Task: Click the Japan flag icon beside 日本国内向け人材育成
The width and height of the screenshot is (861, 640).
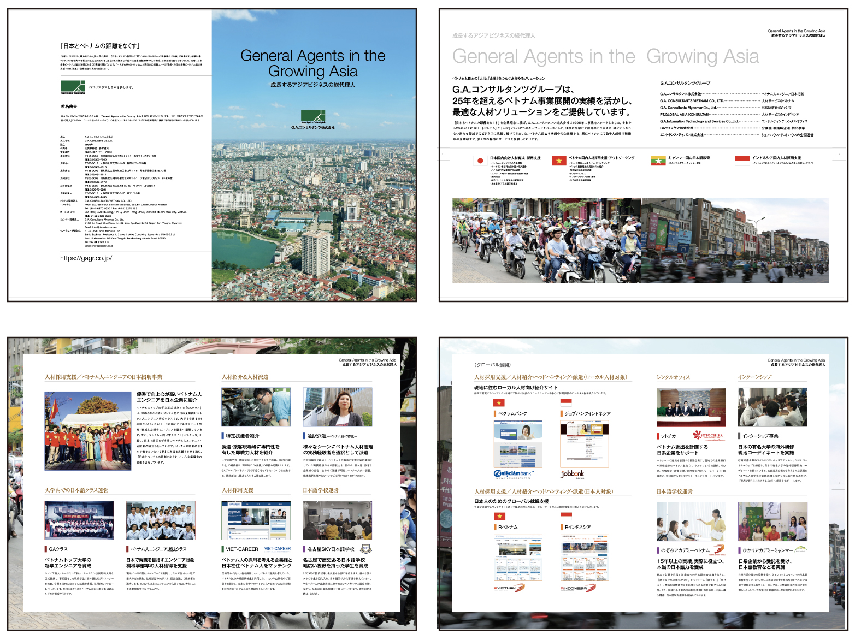Action: tap(480, 161)
